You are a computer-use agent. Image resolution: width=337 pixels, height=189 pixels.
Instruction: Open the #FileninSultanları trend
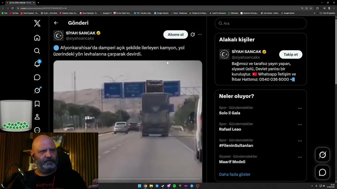click(236, 146)
